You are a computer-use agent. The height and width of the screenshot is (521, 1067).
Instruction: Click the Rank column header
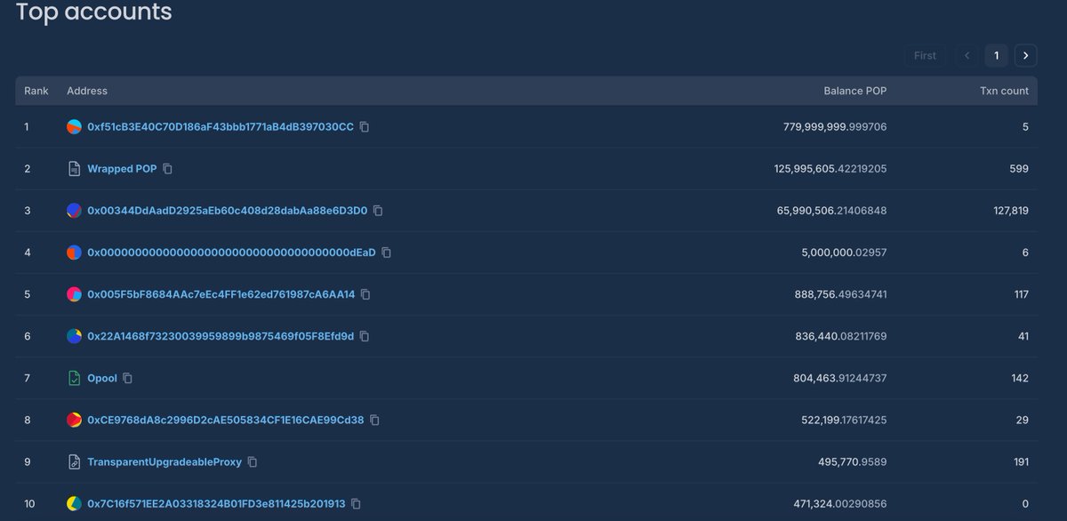(36, 91)
